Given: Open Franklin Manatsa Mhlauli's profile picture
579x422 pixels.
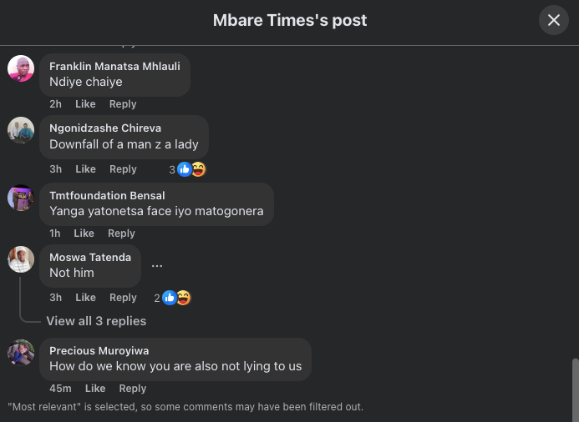Looking at the screenshot, I should click(x=21, y=68).
